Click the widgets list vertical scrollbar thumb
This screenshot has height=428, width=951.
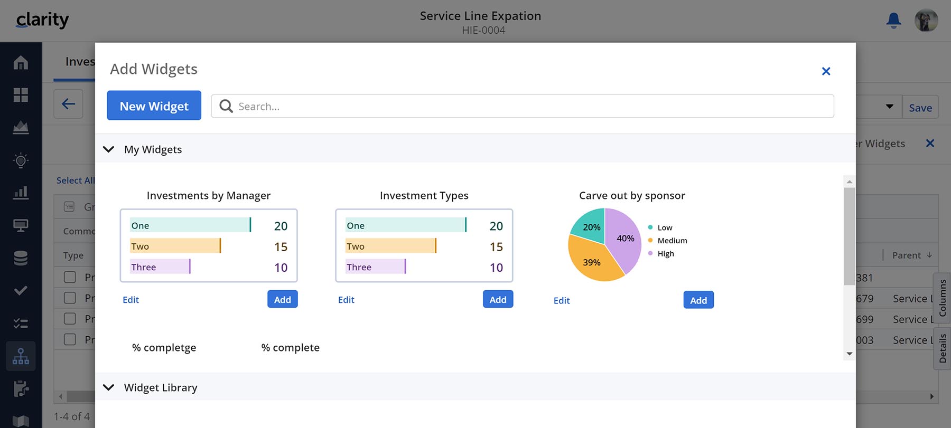850,236
